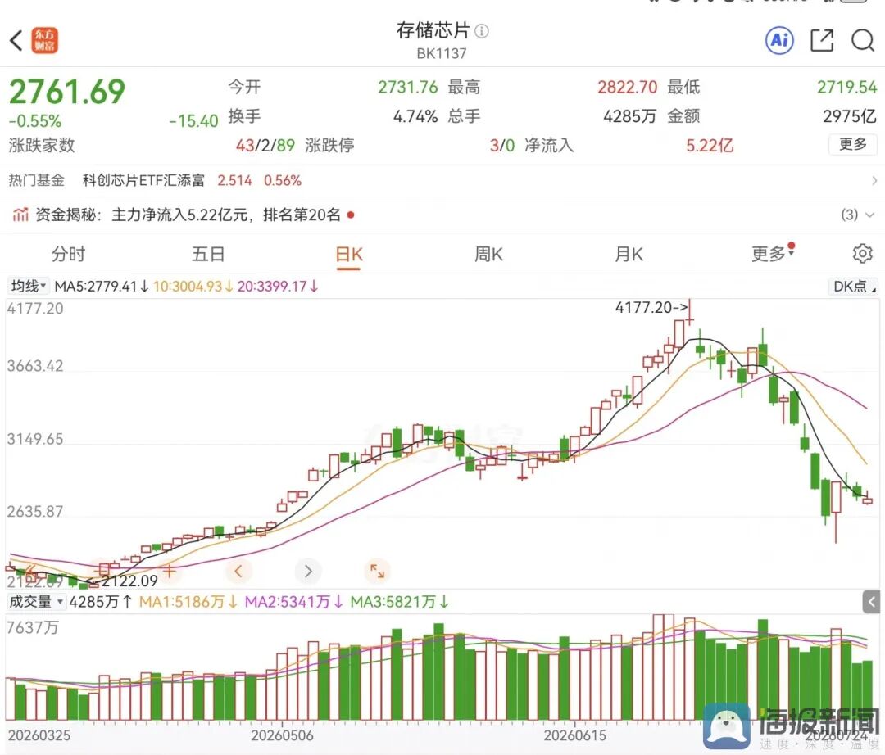Click the 最高 value 2822.70

pyautogui.click(x=628, y=87)
